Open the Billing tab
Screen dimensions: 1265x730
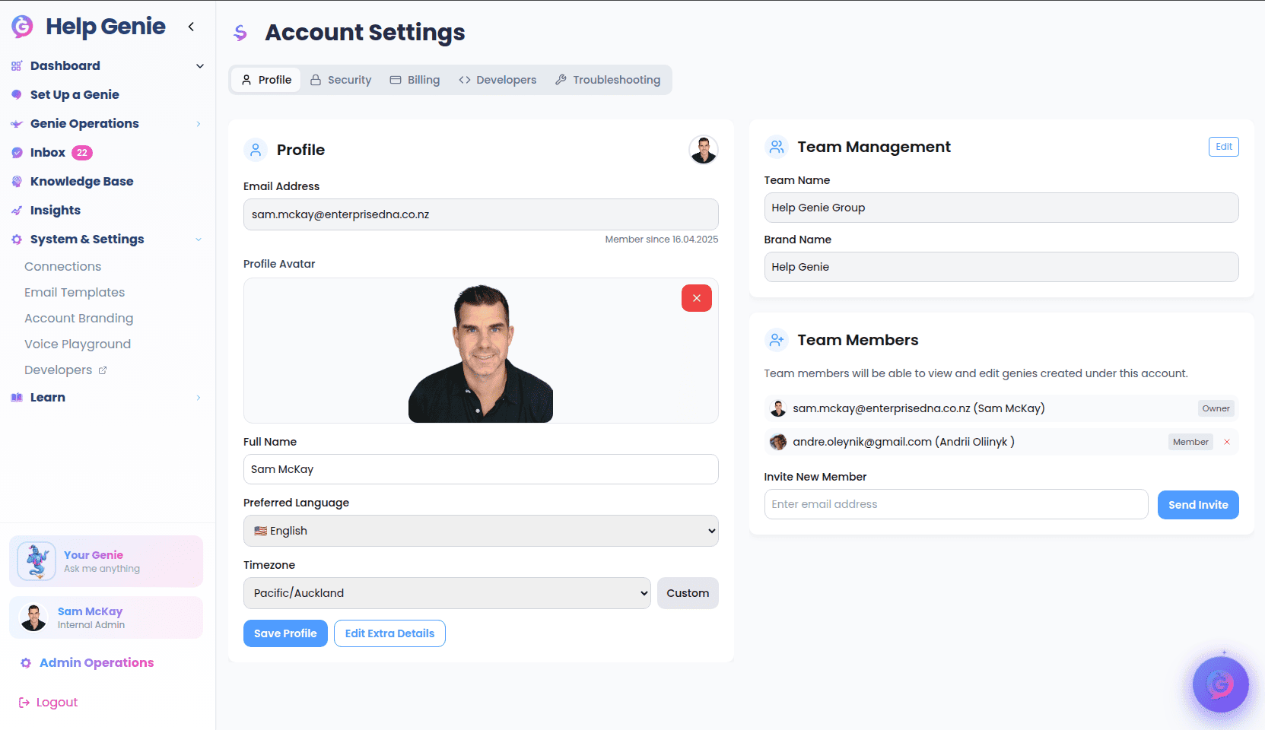tap(415, 80)
